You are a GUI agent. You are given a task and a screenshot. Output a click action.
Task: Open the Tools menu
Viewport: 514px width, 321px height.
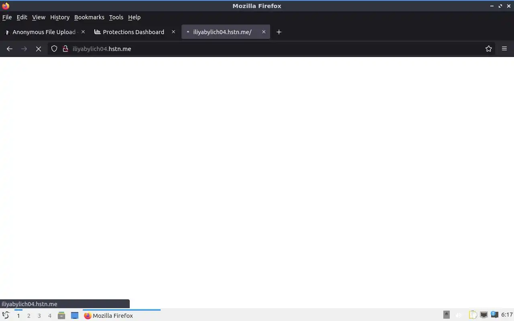coord(116,17)
